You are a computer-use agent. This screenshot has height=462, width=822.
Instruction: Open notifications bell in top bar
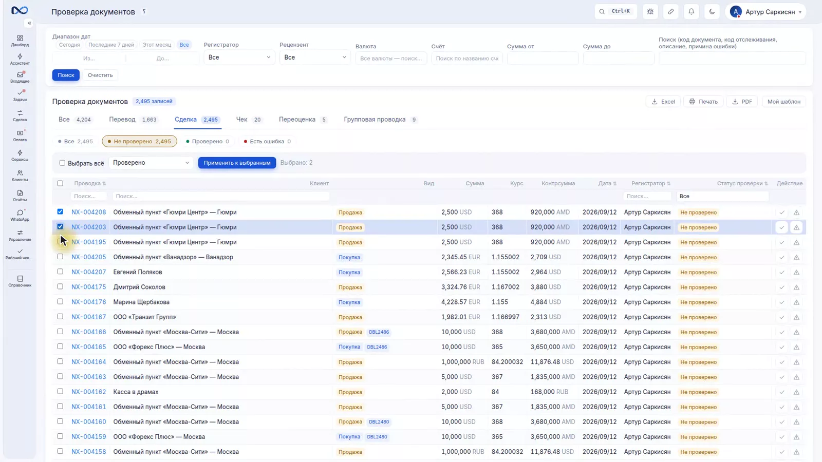[692, 11]
